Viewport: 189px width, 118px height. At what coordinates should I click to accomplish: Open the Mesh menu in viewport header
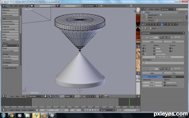click(x=23, y=96)
